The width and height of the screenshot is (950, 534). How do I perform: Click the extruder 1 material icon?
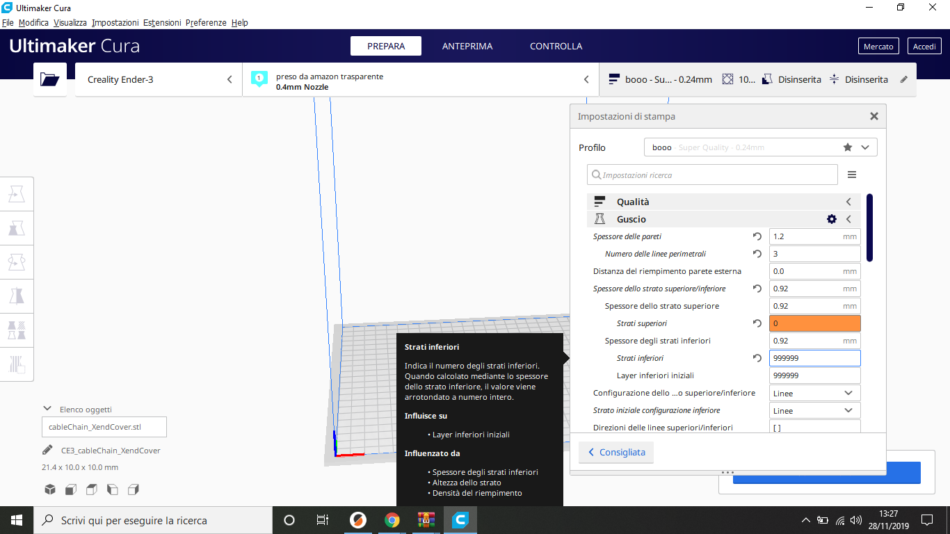tap(259, 79)
